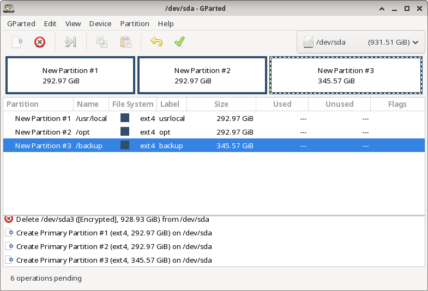Click the red icon beside Delete /dev/sda3

tap(9, 219)
